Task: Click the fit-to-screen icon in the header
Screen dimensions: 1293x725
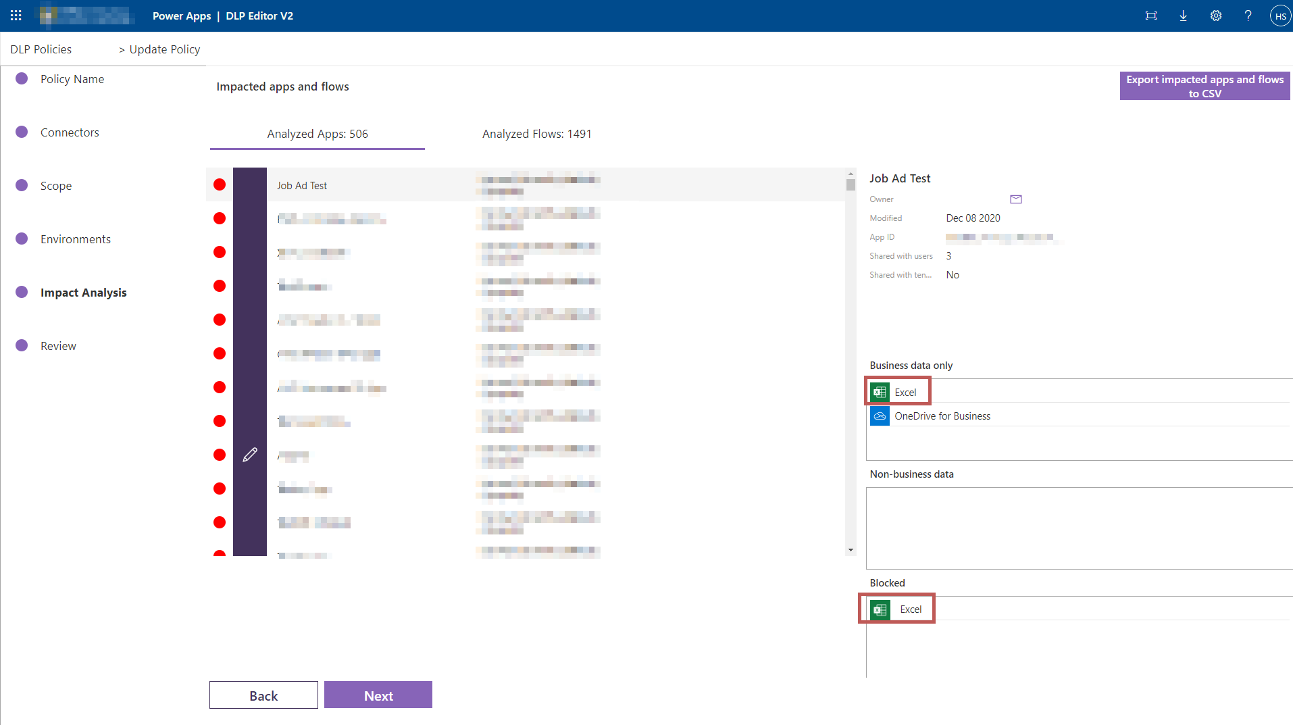Action: pyautogui.click(x=1151, y=16)
